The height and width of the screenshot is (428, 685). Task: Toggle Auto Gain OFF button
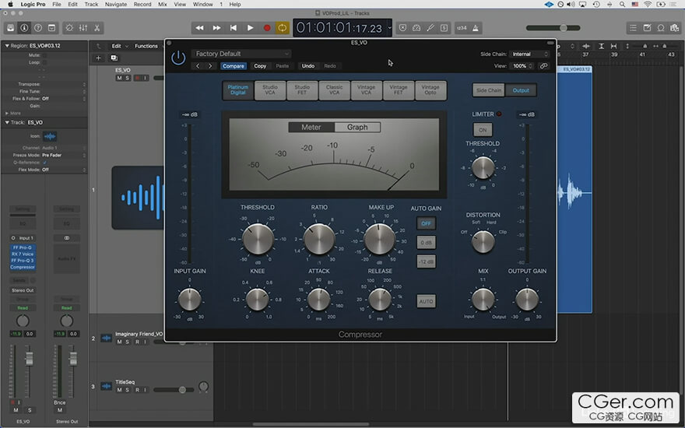pyautogui.click(x=426, y=223)
